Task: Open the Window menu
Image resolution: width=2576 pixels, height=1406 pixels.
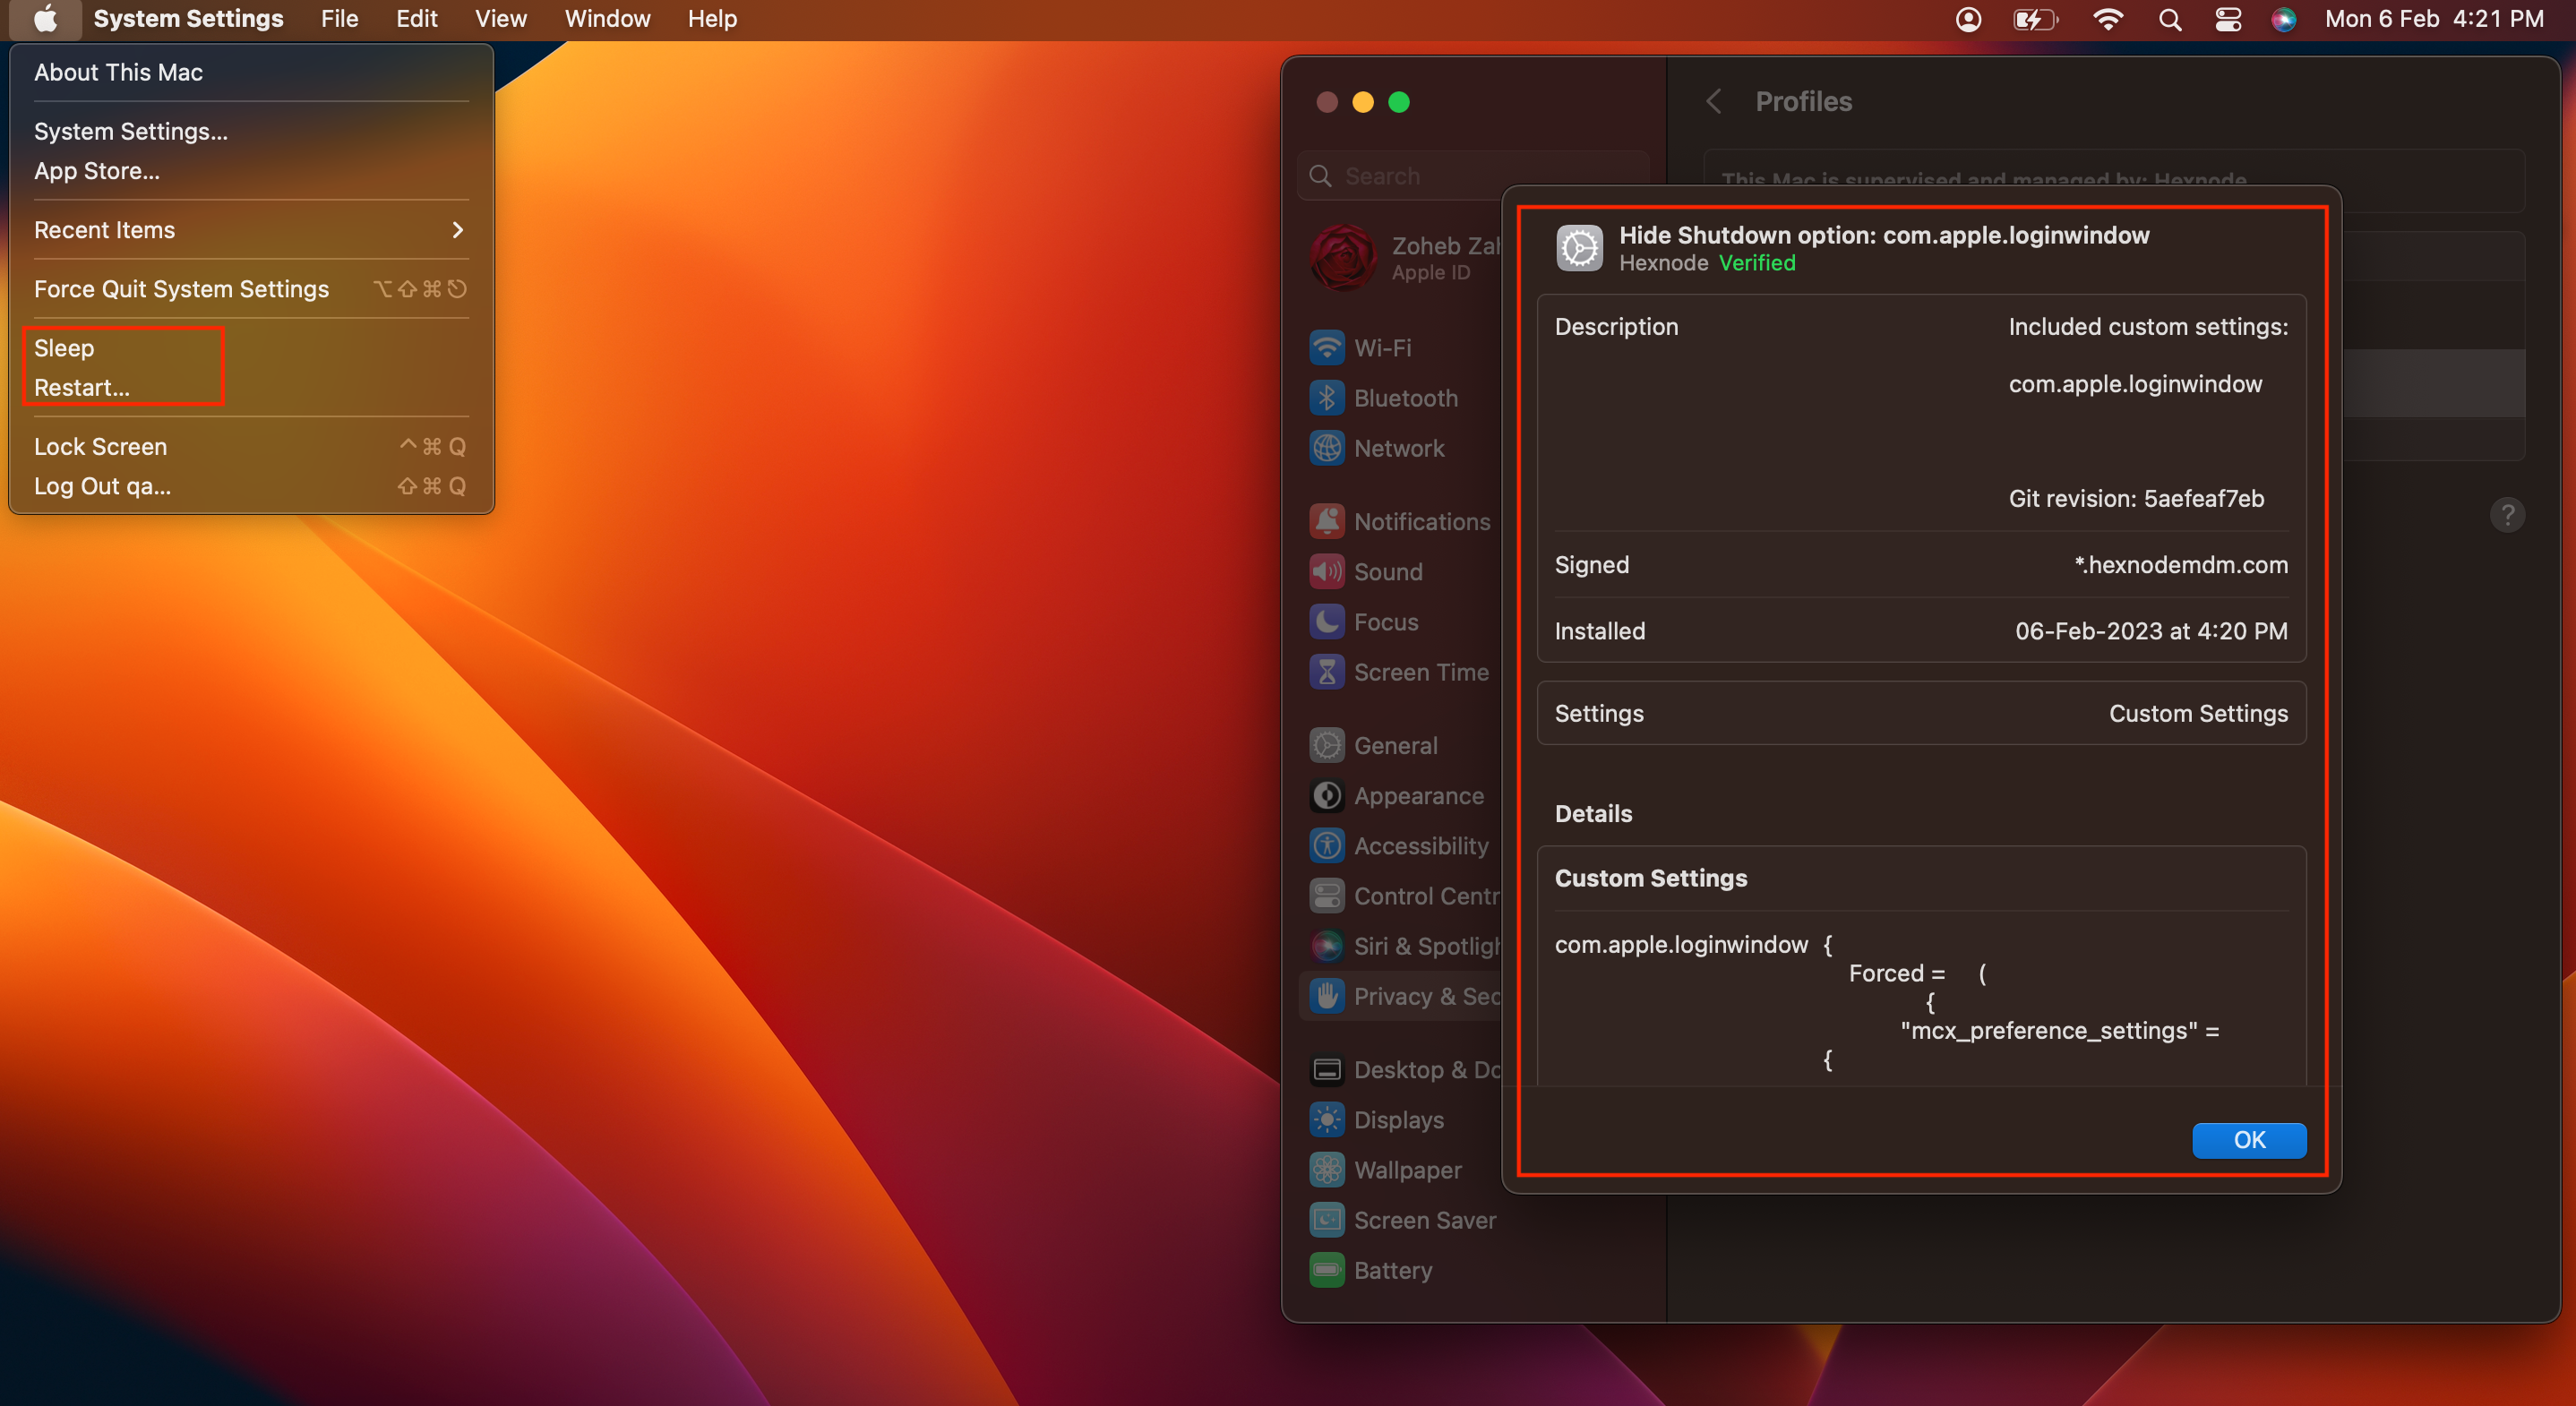Action: pyautogui.click(x=607, y=19)
